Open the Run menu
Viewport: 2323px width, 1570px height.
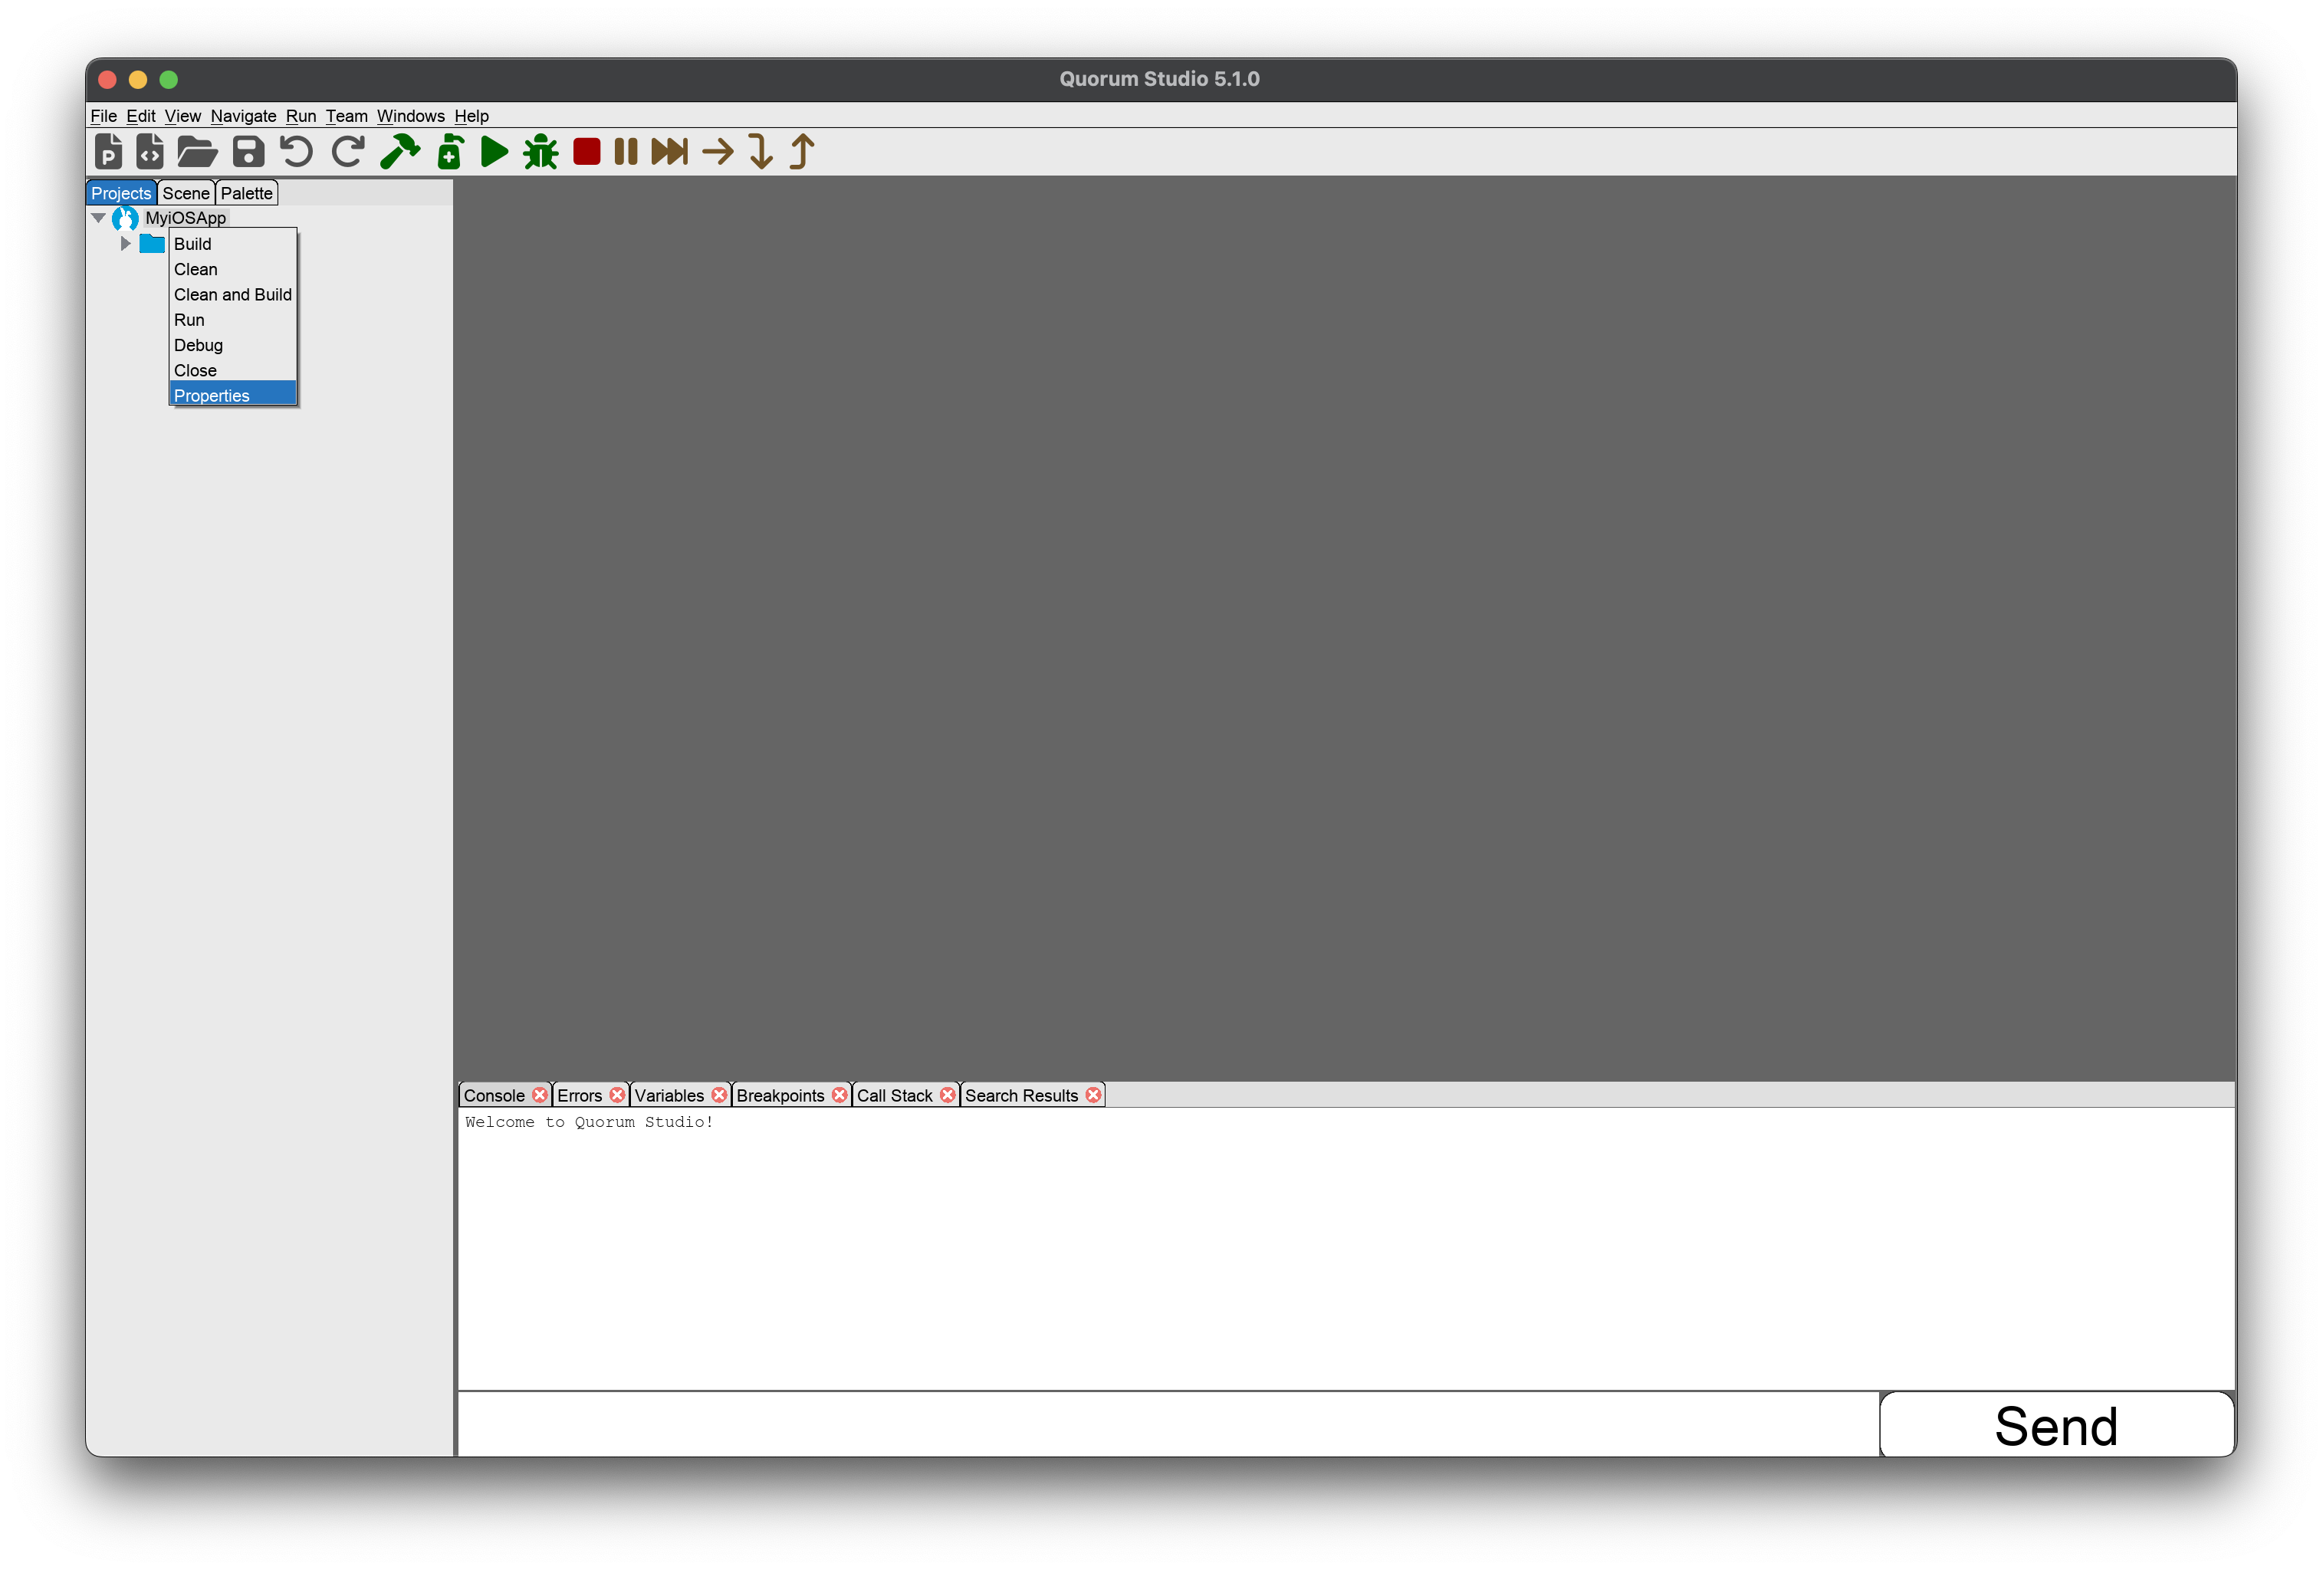301,116
